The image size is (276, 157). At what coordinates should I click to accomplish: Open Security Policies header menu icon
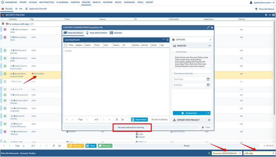(x=273, y=15)
